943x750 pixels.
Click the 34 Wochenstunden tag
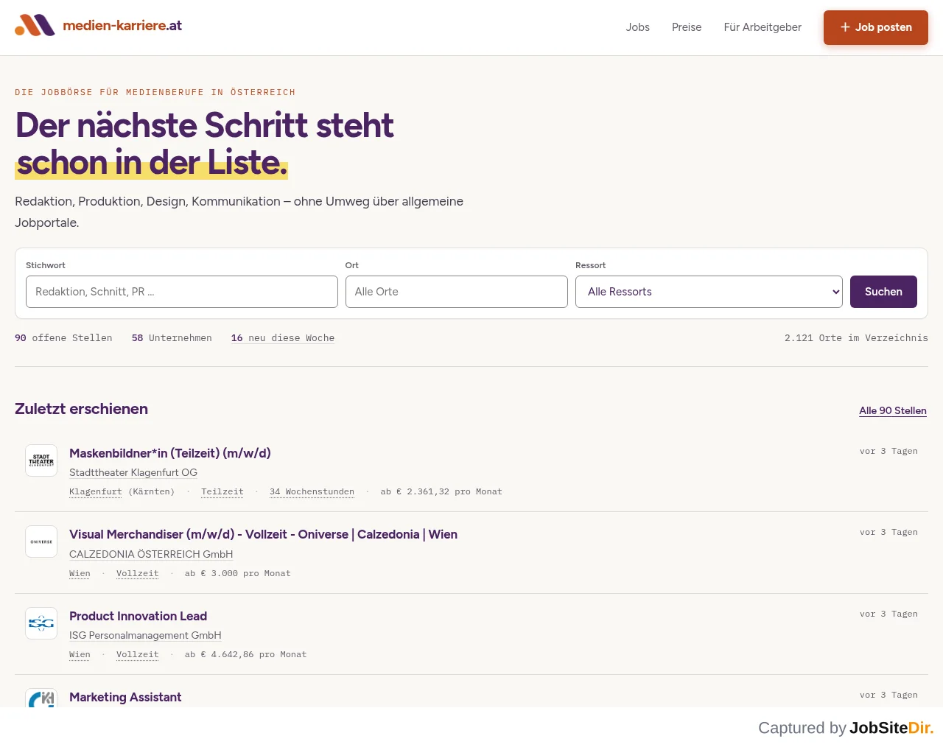point(312,492)
